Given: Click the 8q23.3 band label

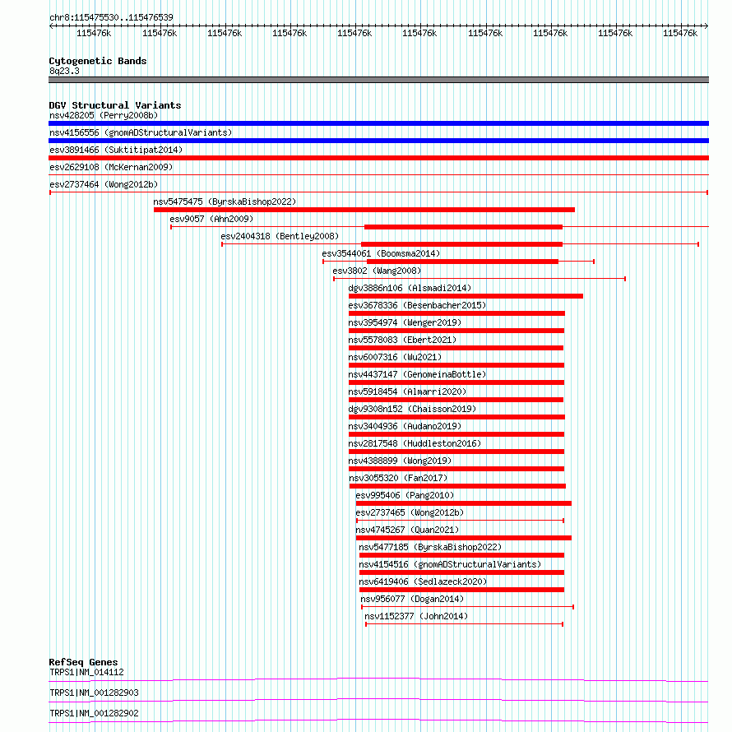Looking at the screenshot, I should [x=64, y=71].
